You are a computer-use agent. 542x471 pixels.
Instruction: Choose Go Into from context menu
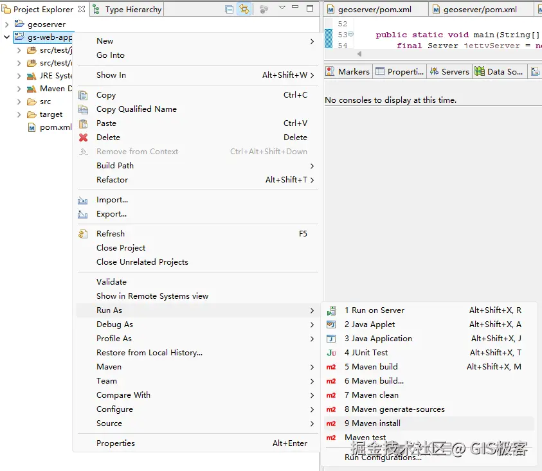[198, 55]
